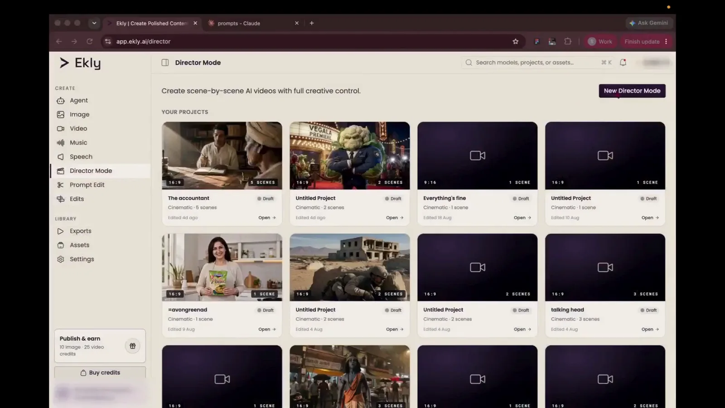Image resolution: width=725 pixels, height=408 pixels.
Task: Open the browser extensions puzzle icon
Action: (568, 41)
